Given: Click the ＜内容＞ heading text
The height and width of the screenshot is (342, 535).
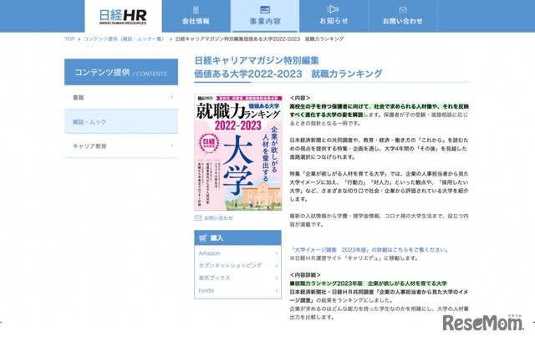Looking at the screenshot, I should (x=300, y=98).
